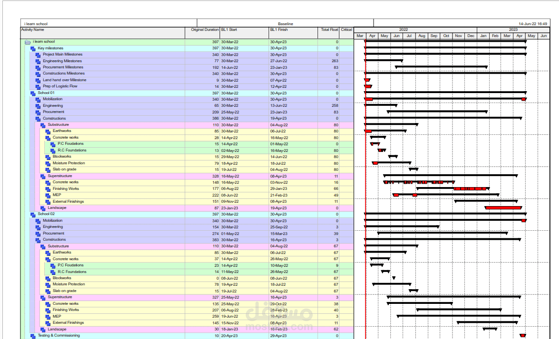559x339 pixels.
Task: Click the School 01 row name
Action: coord(46,93)
